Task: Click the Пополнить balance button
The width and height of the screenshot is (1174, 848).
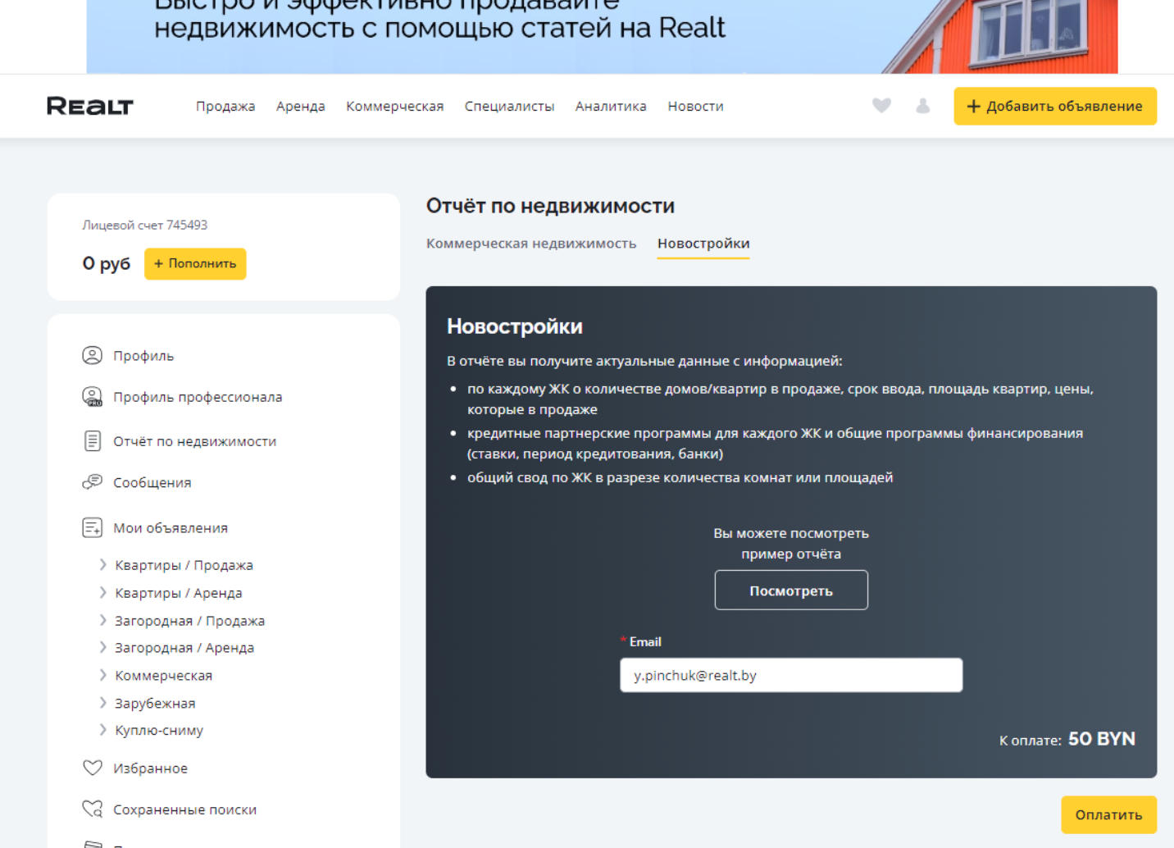Action: tap(195, 263)
